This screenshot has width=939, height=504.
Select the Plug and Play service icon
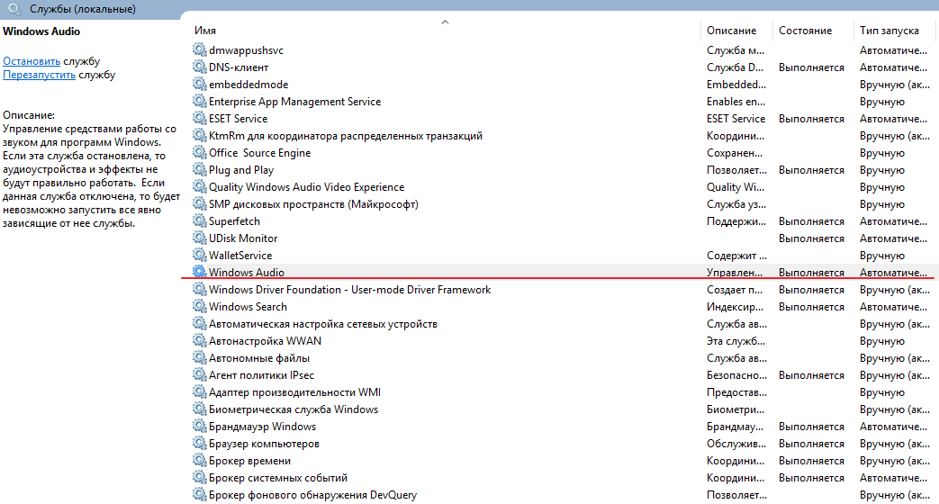pos(199,170)
